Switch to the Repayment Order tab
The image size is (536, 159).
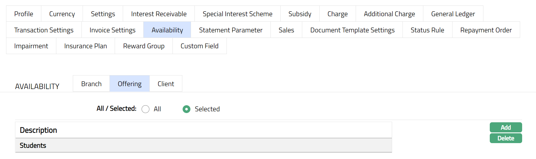click(486, 30)
